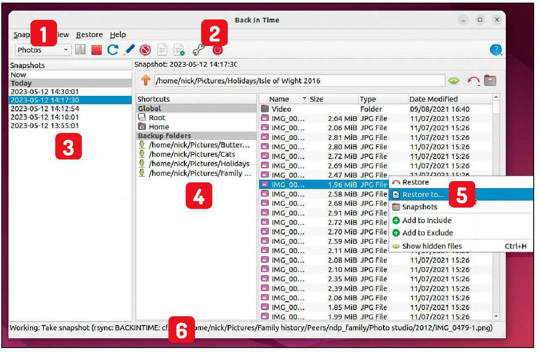This screenshot has height=352, width=539.
Task: Click file list scrollbar up arrow
Action: pos(496,97)
